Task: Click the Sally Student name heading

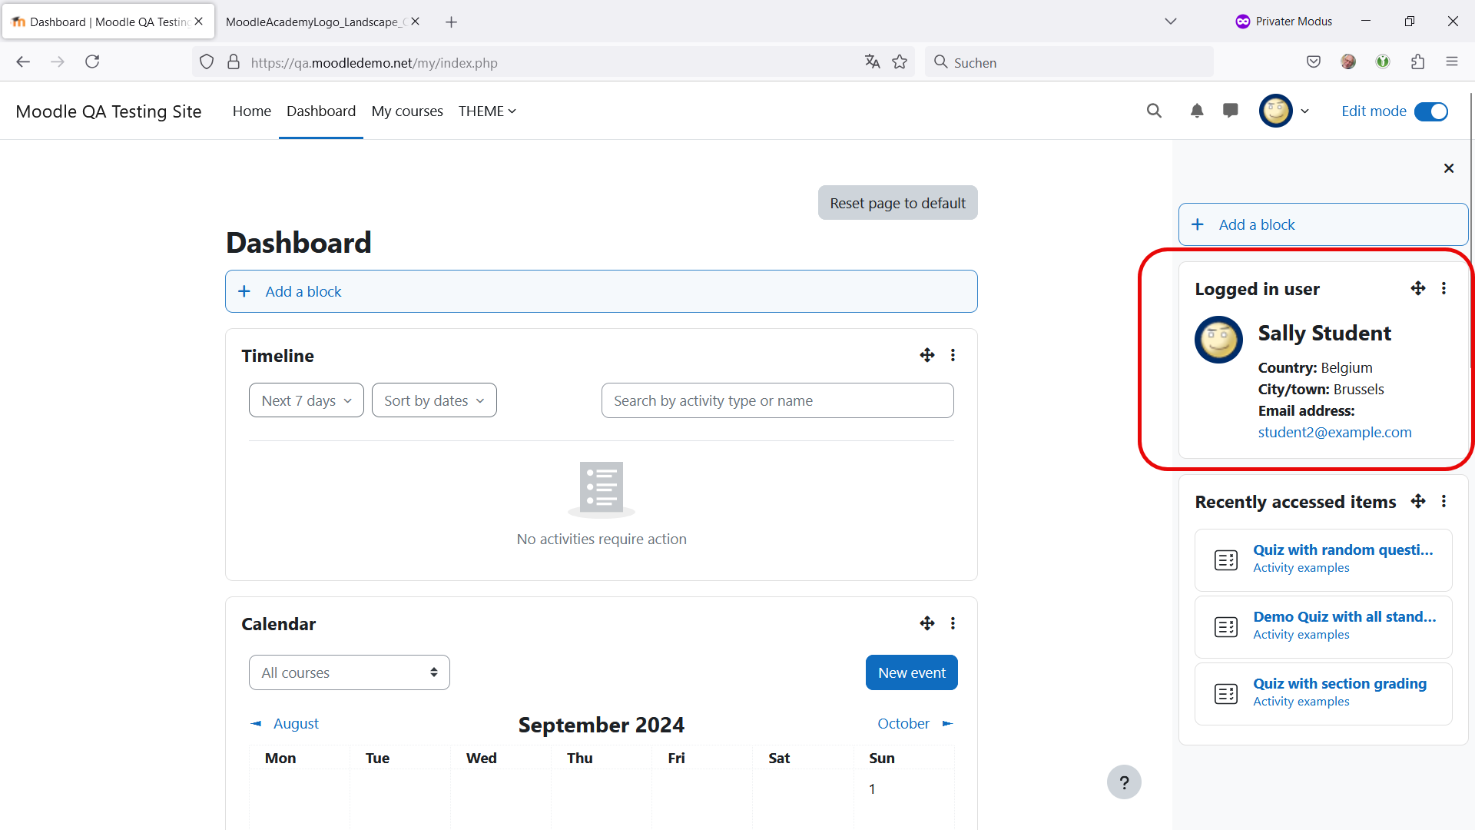Action: click(1324, 333)
